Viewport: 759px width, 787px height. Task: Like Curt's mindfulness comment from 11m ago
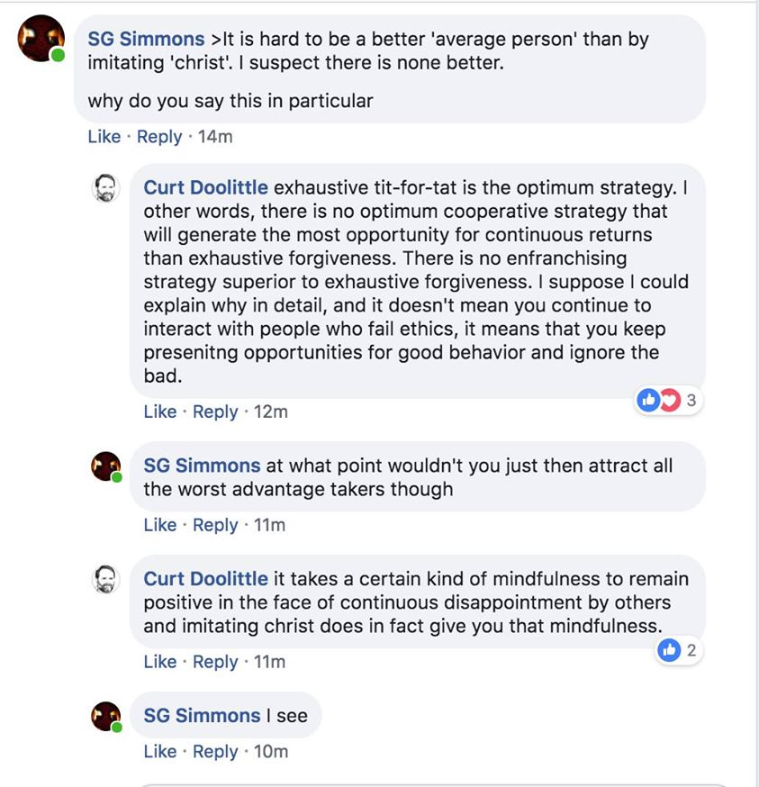coord(160,662)
